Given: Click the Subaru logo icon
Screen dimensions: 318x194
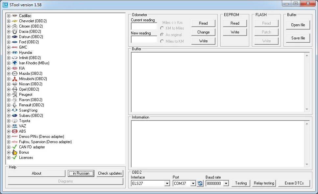Looking at the screenshot, I should pyautogui.click(x=14, y=116).
